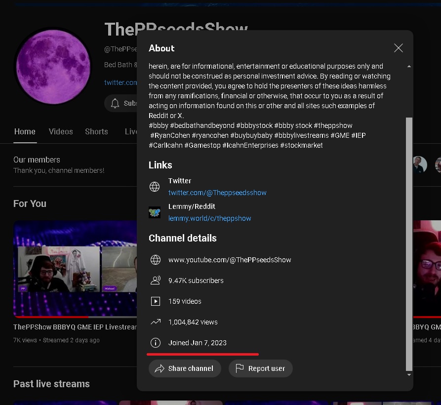The height and width of the screenshot is (405, 441).
Task: Close the About dialog
Action: click(398, 48)
